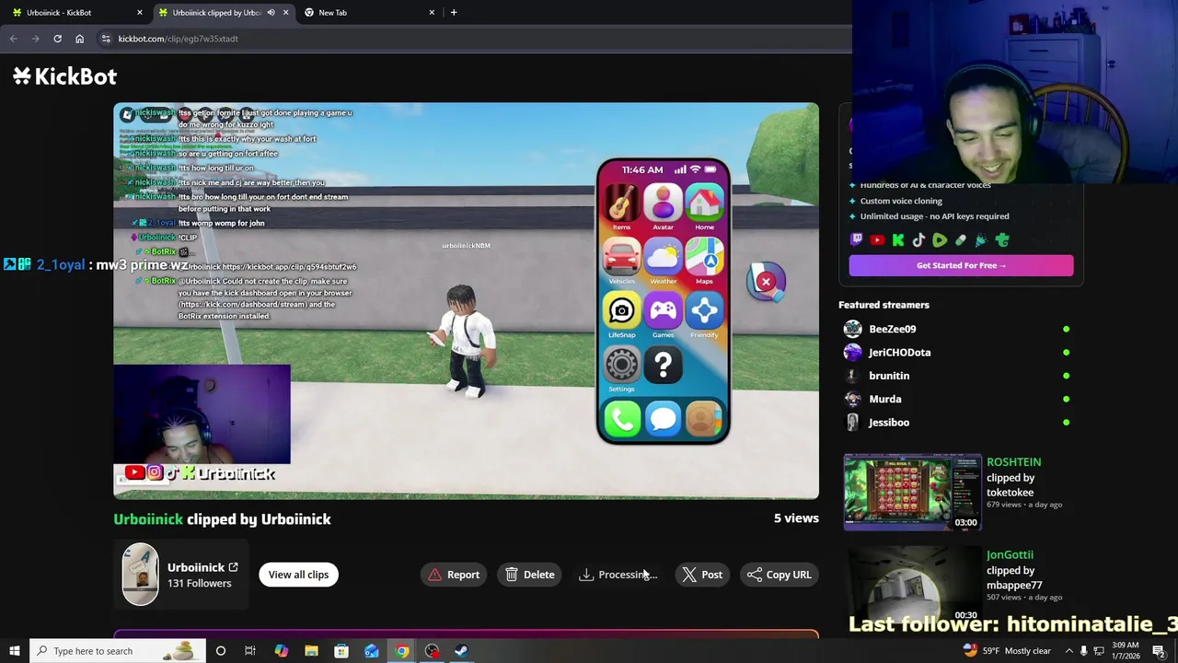Click the green Urboiinick name in clip title
This screenshot has width=1178, height=663.
(x=148, y=519)
